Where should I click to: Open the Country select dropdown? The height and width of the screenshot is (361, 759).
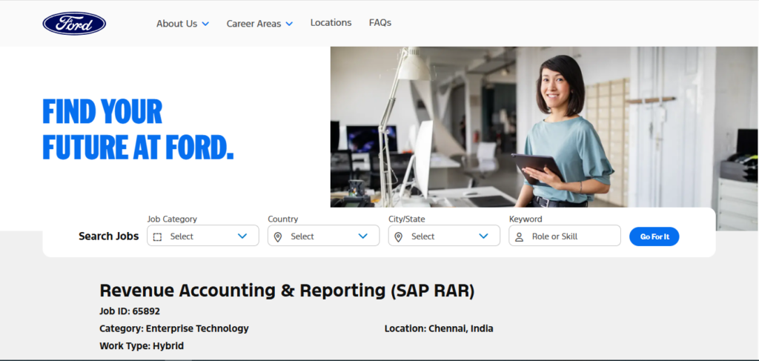(323, 236)
